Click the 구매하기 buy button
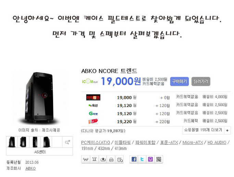234x177 pixels. 180,81
